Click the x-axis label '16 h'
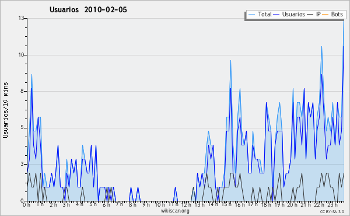Viewport: 350px width, 216px height. click(x=240, y=204)
